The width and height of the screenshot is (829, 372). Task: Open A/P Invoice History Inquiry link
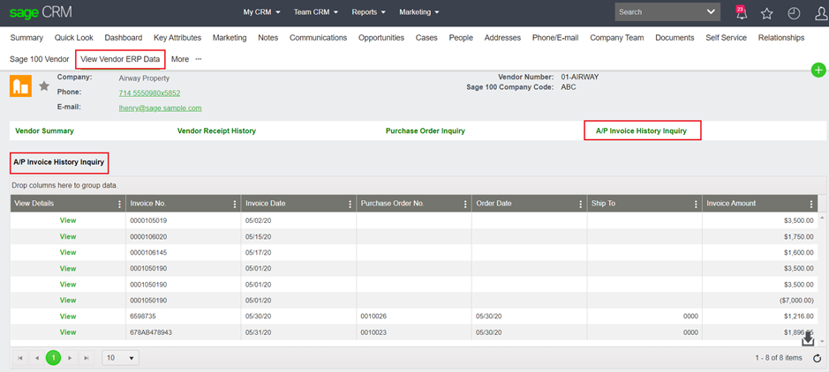click(641, 130)
